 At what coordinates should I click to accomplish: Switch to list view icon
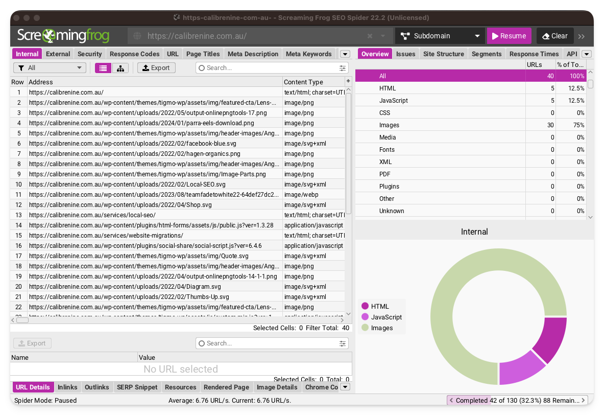103,68
